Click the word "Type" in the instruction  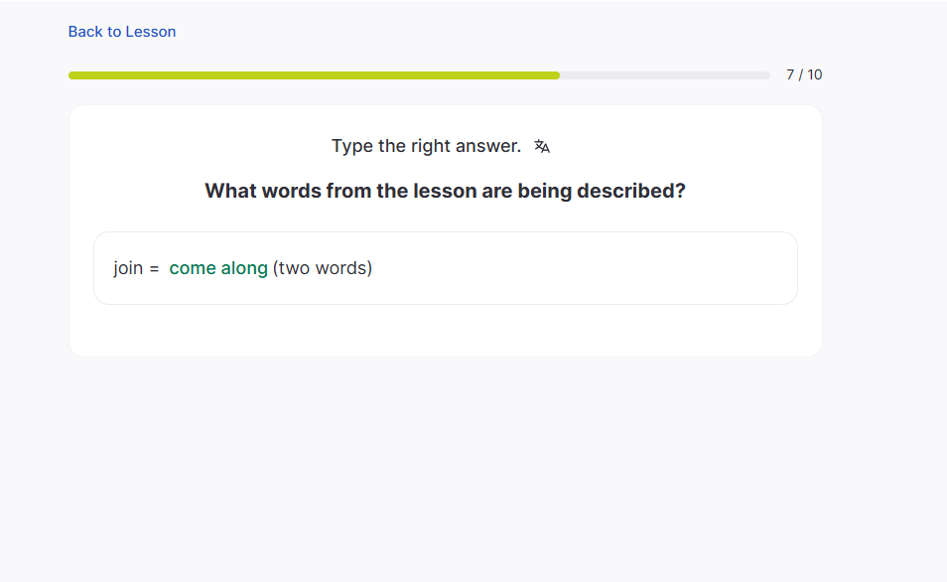coord(351,146)
